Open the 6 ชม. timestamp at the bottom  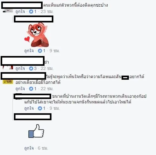click(x=43, y=148)
